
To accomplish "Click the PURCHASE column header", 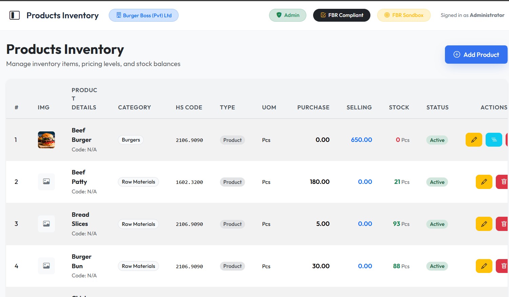I will click(x=313, y=107).
